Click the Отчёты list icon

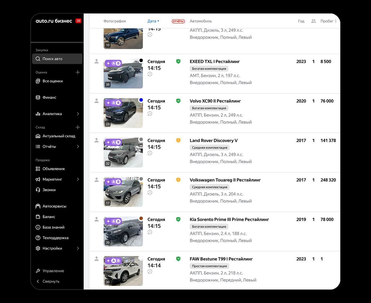[x=38, y=147]
